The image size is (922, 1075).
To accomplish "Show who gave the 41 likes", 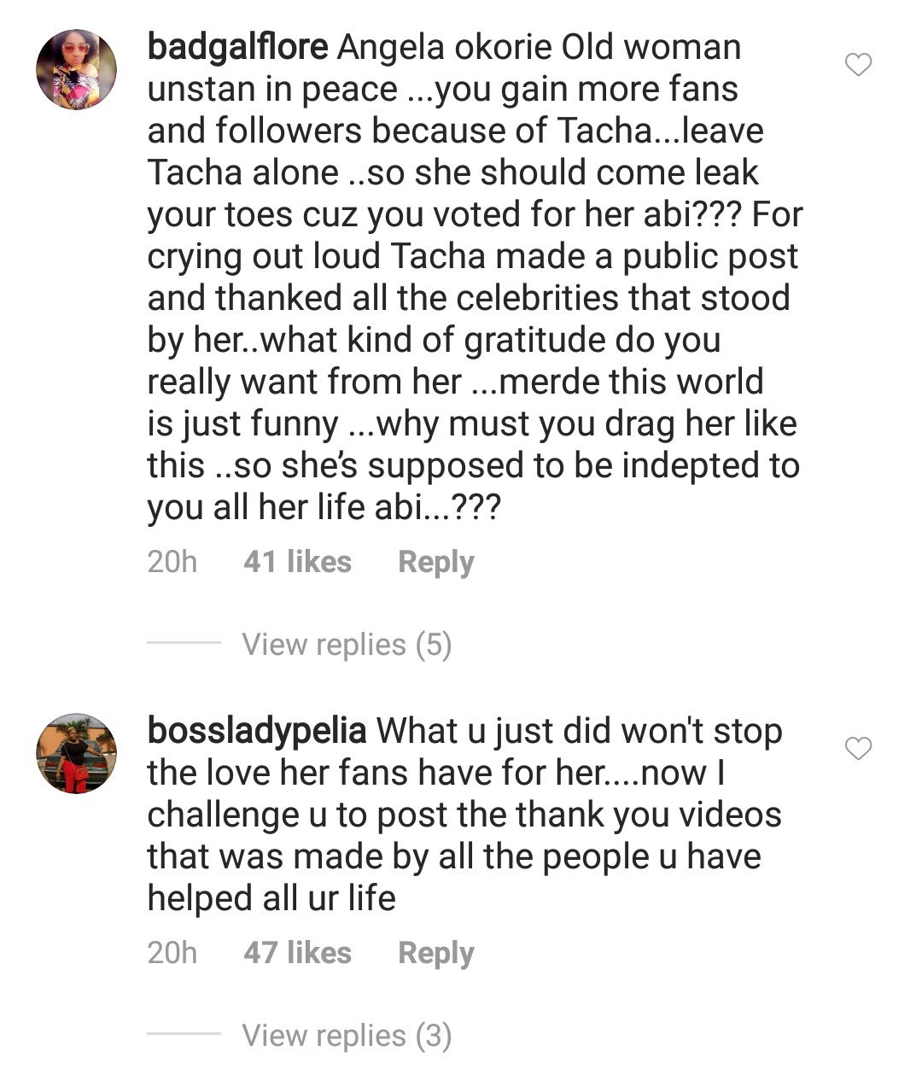I will pos(297,562).
